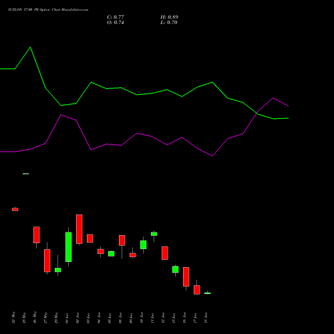Select the 11 Jun date label
The image size is (334, 334).
coord(153,318)
